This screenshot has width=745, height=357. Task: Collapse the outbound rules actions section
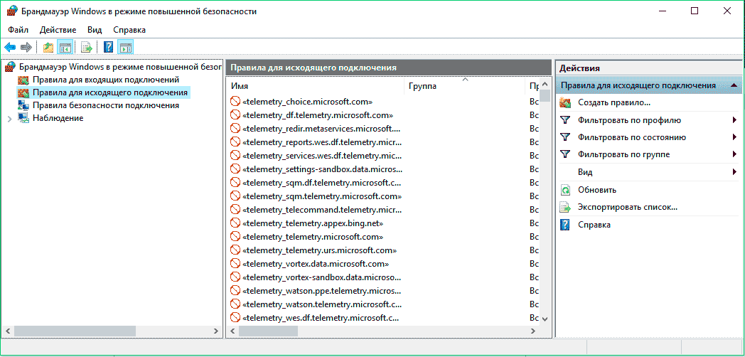[734, 85]
